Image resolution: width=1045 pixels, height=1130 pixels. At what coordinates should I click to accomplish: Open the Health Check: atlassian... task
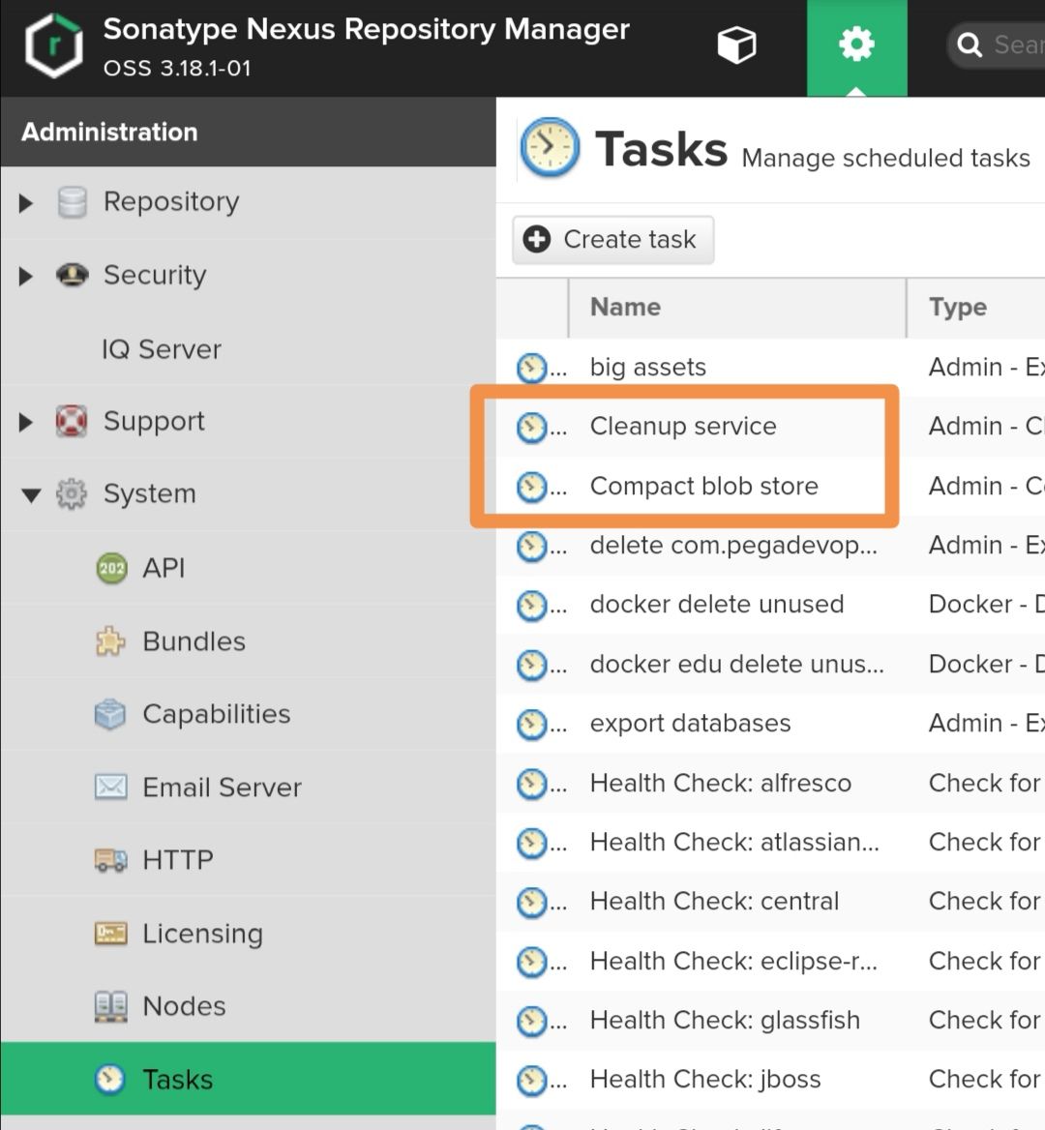click(x=734, y=842)
